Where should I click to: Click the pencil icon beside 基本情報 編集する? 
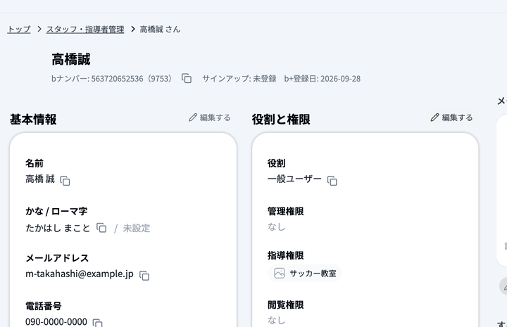[193, 117]
